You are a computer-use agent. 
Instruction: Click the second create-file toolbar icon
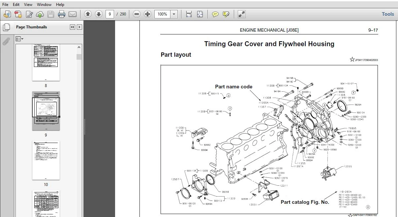tap(18, 14)
